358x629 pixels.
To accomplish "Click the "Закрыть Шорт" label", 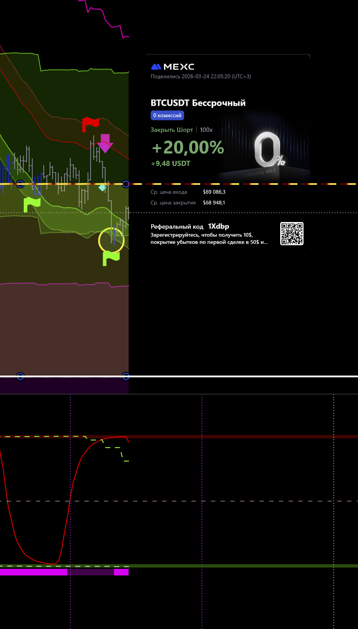I will (171, 130).
